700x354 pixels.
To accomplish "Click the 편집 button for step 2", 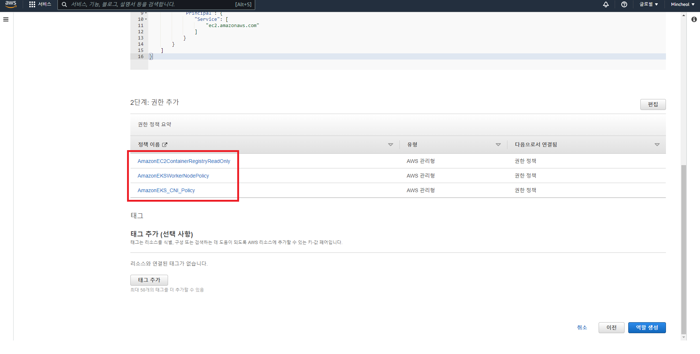I will coord(653,104).
